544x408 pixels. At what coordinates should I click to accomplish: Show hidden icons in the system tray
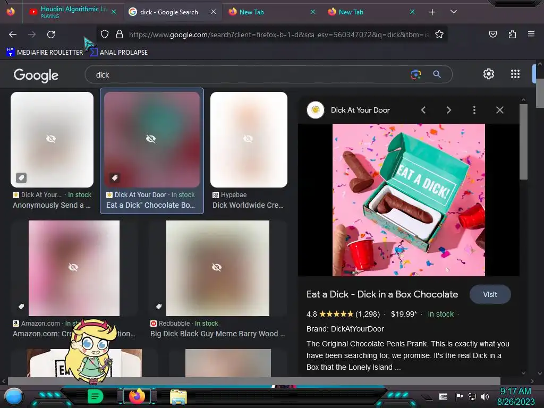pos(427,397)
